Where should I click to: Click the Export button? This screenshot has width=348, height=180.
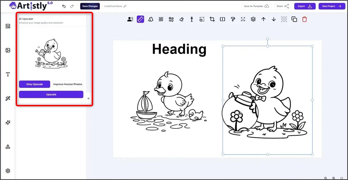coord(305,6)
